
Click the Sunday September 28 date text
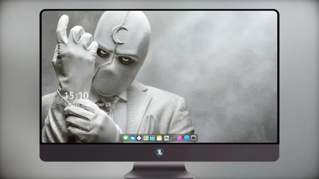pos(88,104)
